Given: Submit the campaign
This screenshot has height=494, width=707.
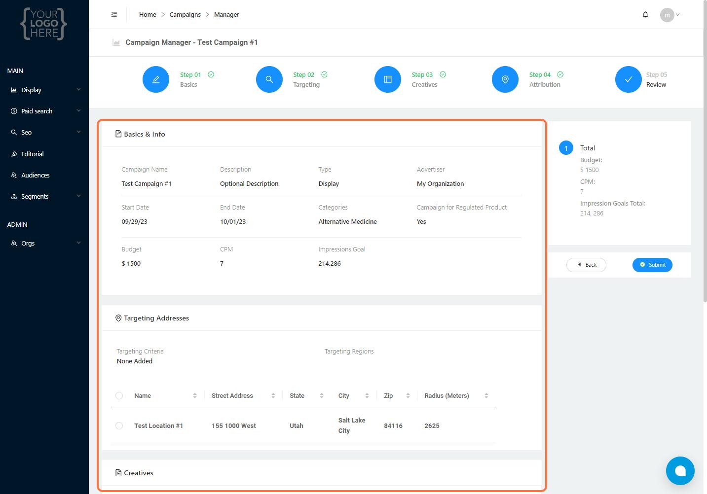Looking at the screenshot, I should [652, 265].
